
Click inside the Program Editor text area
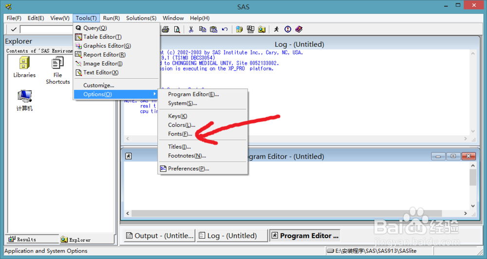point(297,186)
